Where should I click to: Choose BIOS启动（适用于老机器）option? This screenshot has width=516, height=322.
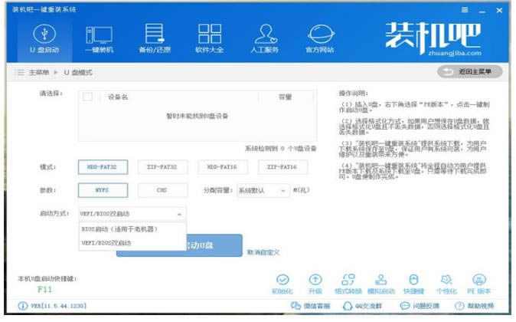[x=132, y=229]
